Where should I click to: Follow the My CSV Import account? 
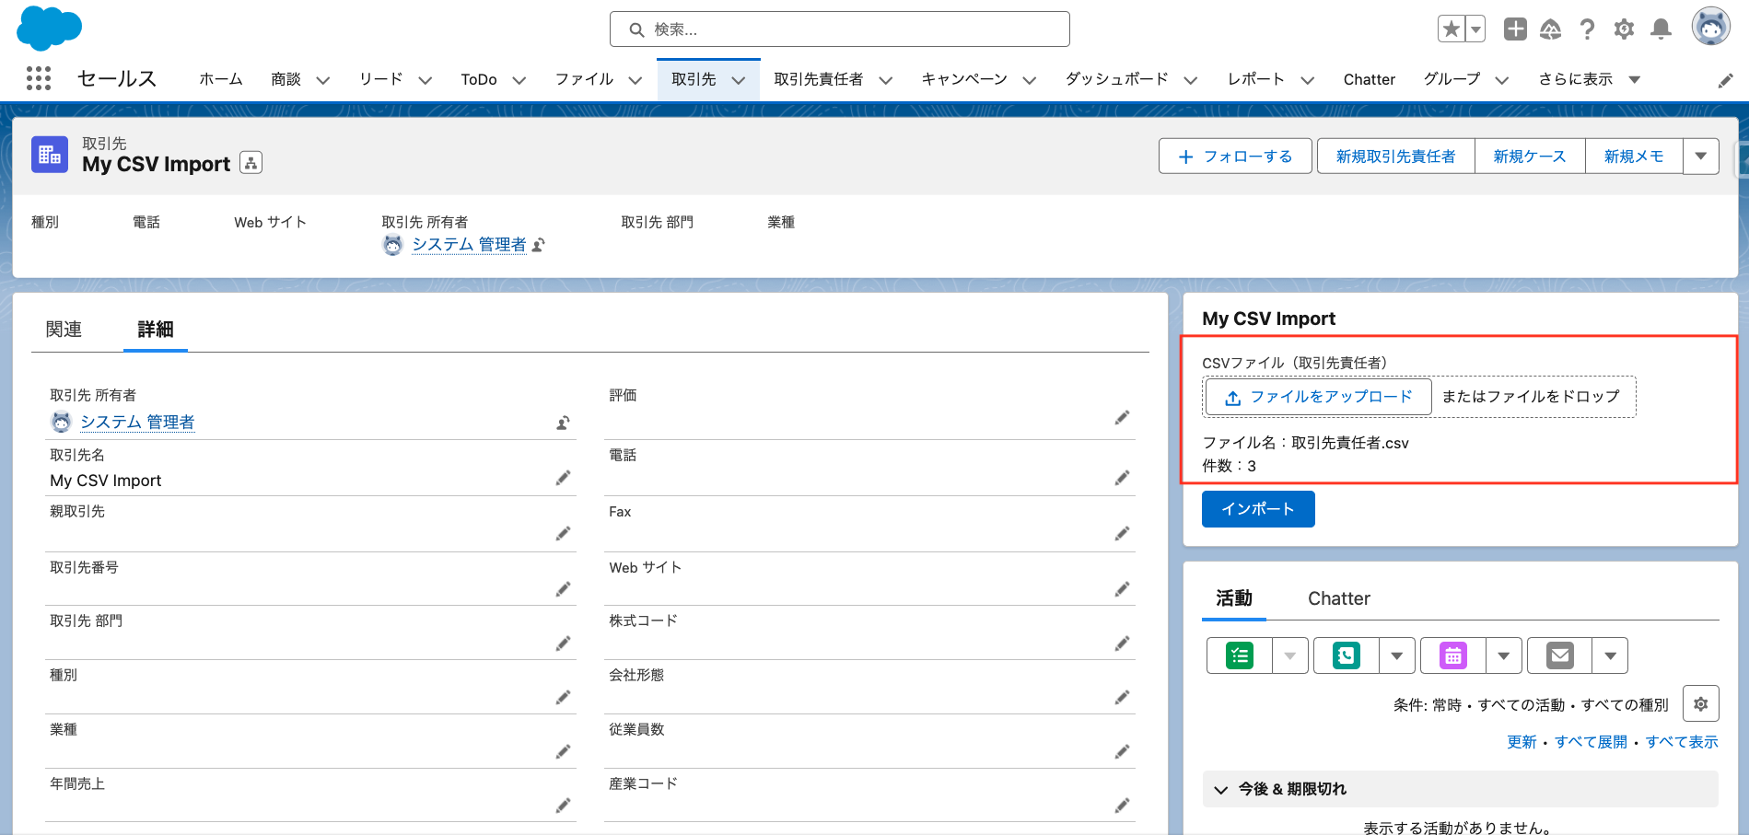coord(1235,156)
